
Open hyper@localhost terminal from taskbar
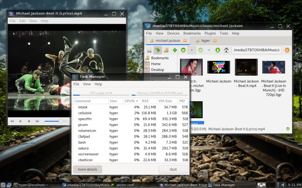pos(31,185)
